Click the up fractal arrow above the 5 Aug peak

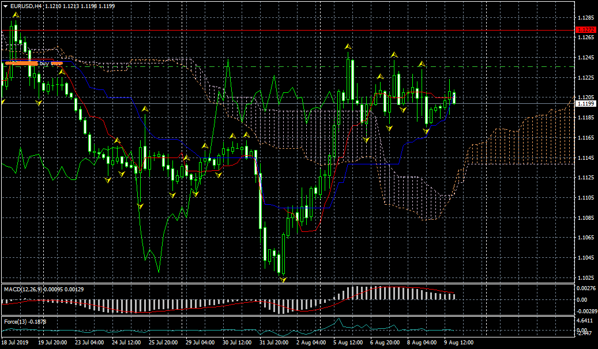(x=348, y=46)
